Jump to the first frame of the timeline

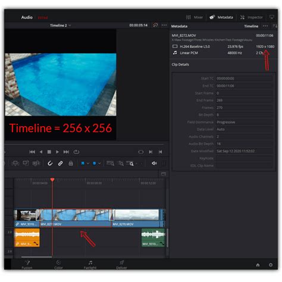(32, 152)
